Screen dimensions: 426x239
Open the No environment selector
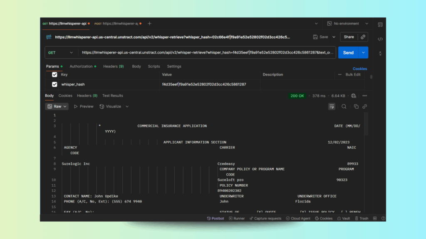click(348, 24)
